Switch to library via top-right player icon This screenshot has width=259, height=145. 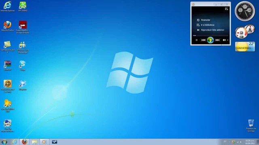[x=227, y=9]
